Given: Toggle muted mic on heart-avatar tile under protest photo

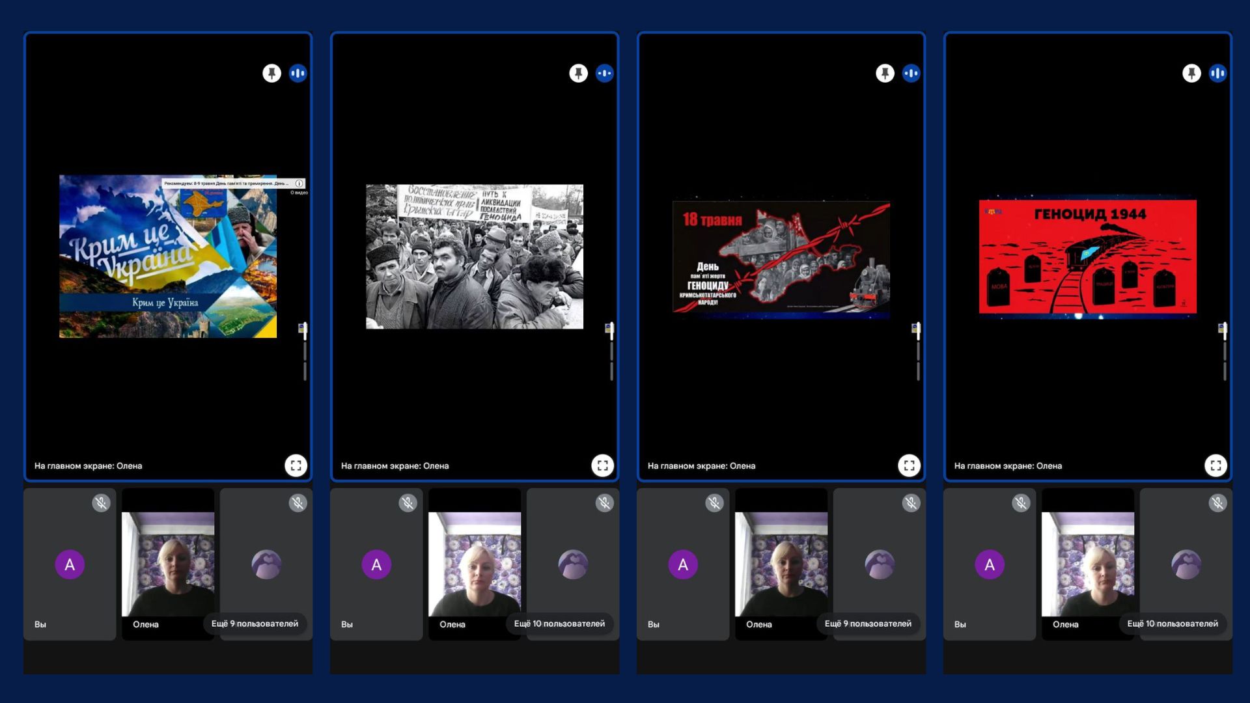Looking at the screenshot, I should (x=604, y=503).
